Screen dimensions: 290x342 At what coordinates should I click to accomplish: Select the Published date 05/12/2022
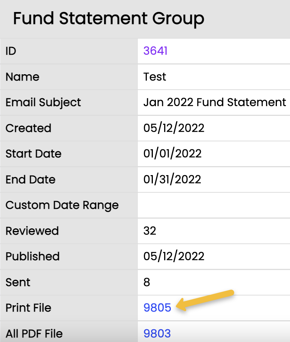(x=174, y=256)
